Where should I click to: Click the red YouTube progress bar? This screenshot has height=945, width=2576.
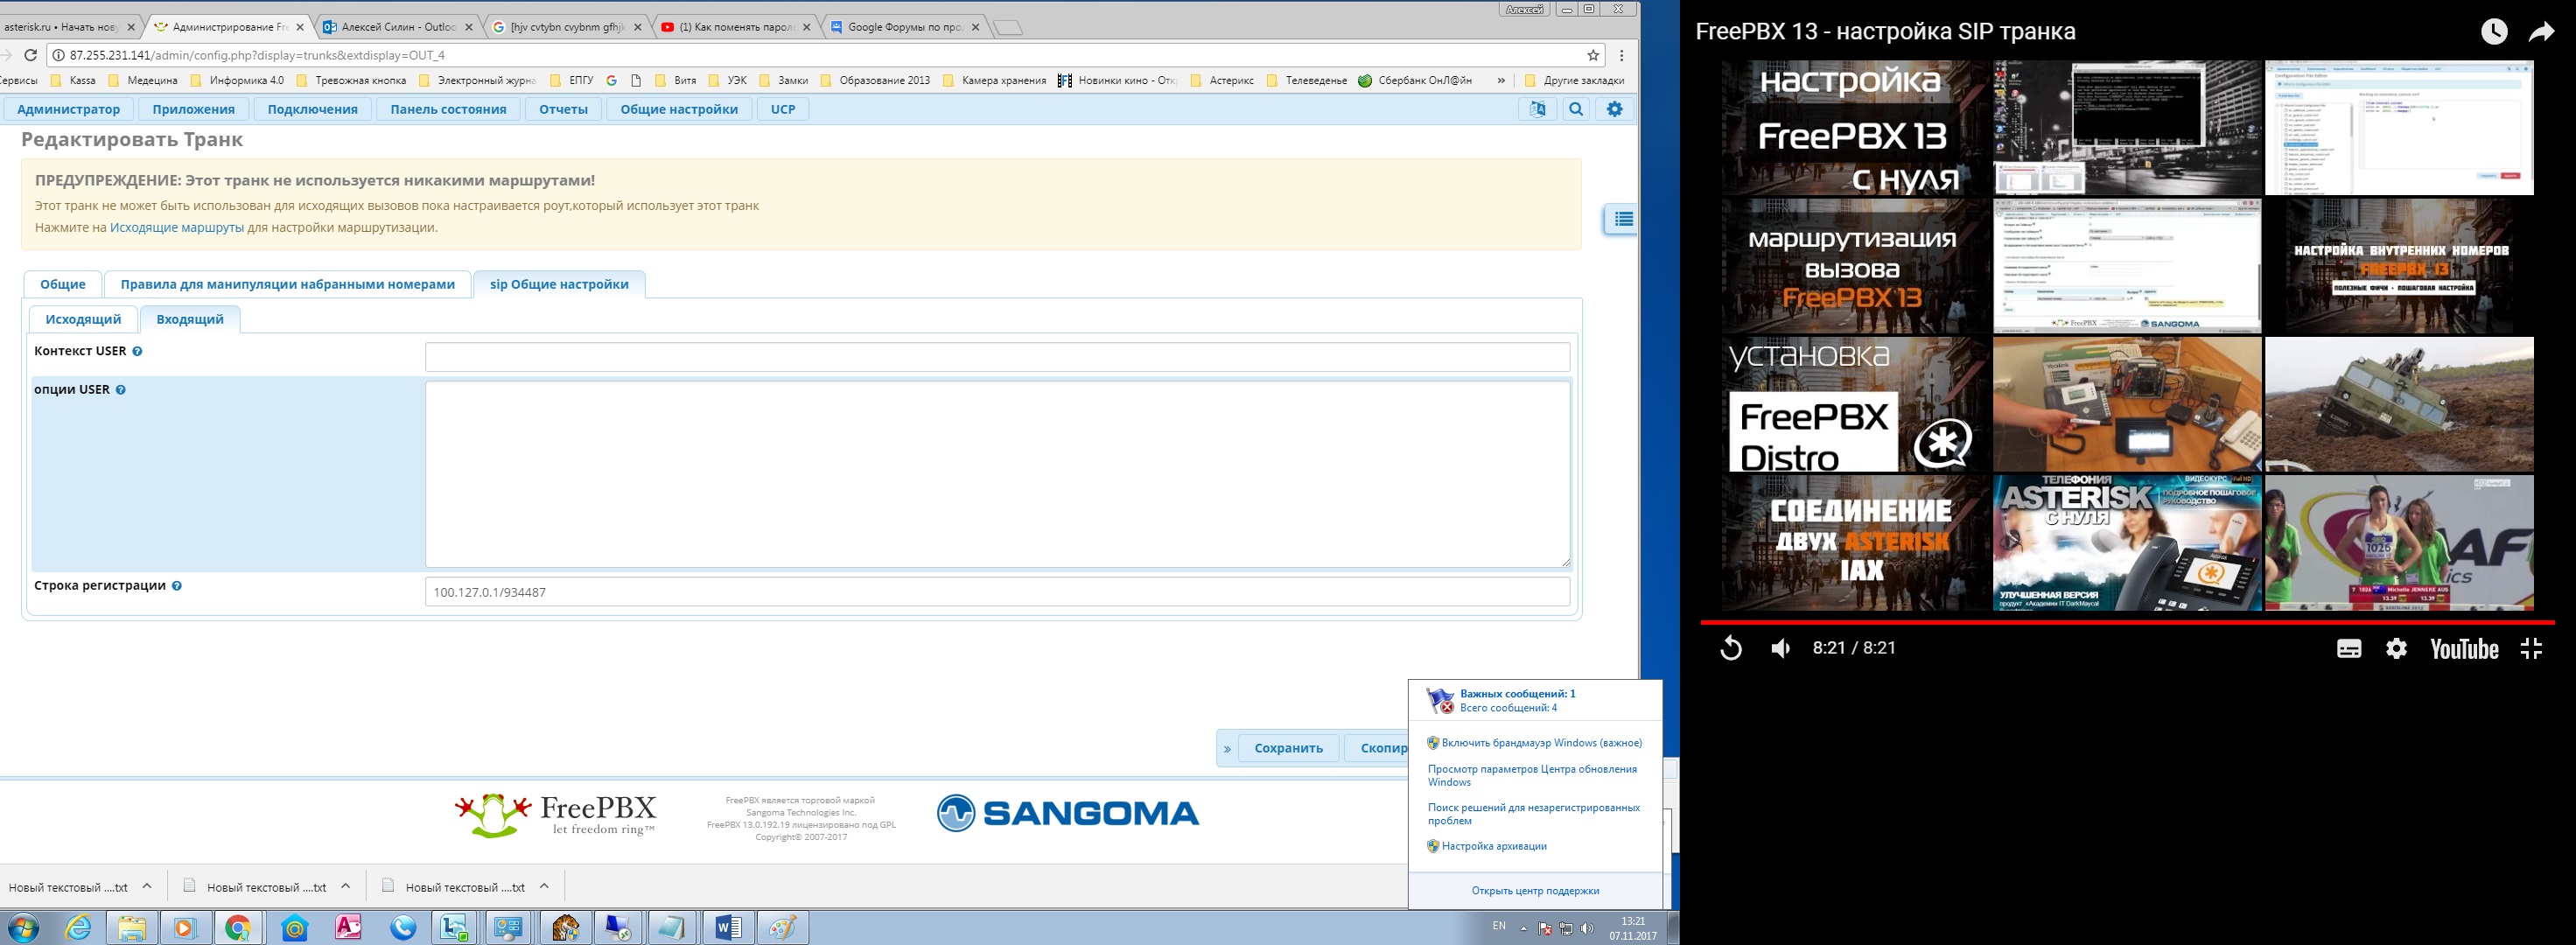point(2127,622)
